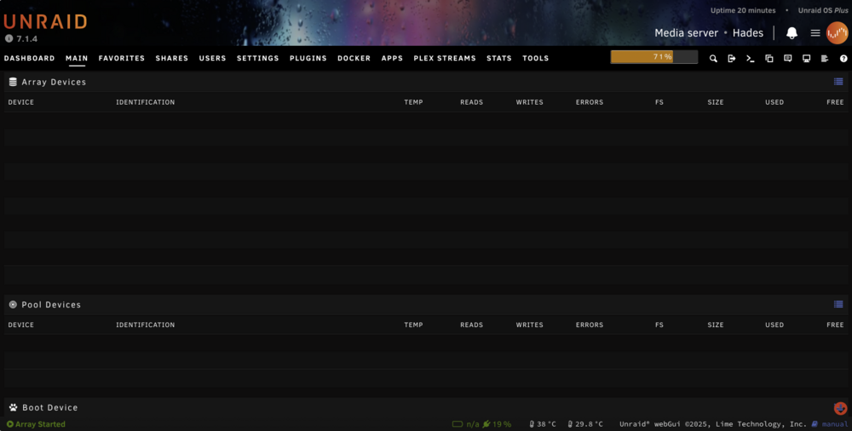Select the Main tab

click(x=77, y=58)
